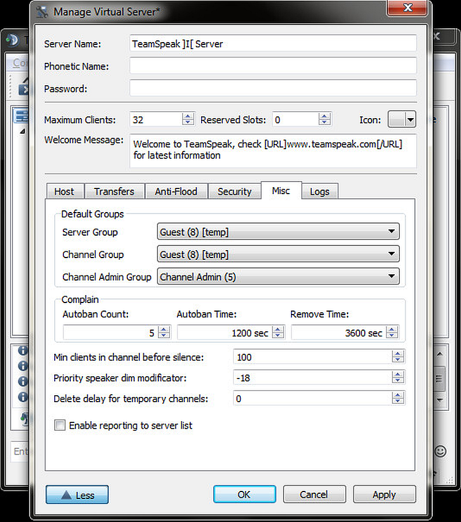Decrease Delete delay for temporary channels

tap(398, 402)
